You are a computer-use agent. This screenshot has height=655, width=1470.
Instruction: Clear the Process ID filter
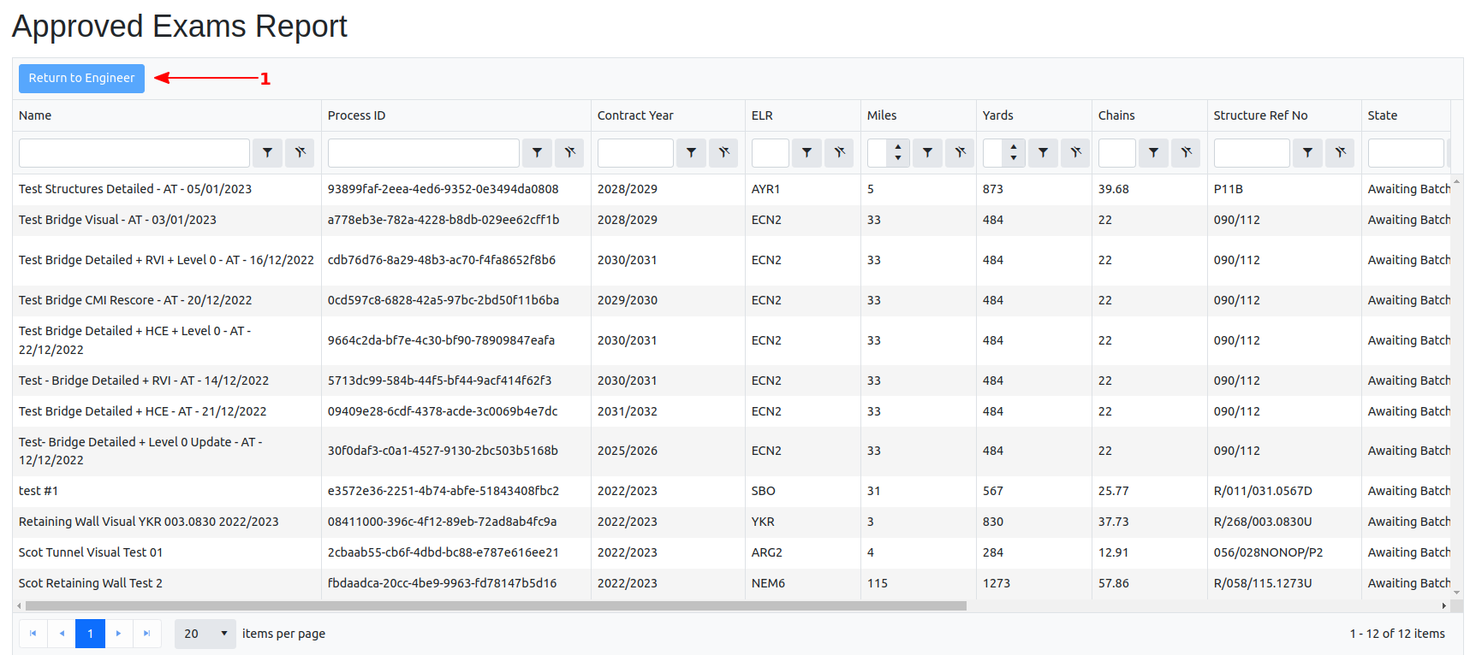tap(569, 153)
